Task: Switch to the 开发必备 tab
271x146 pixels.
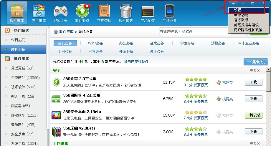Action: [126, 52]
